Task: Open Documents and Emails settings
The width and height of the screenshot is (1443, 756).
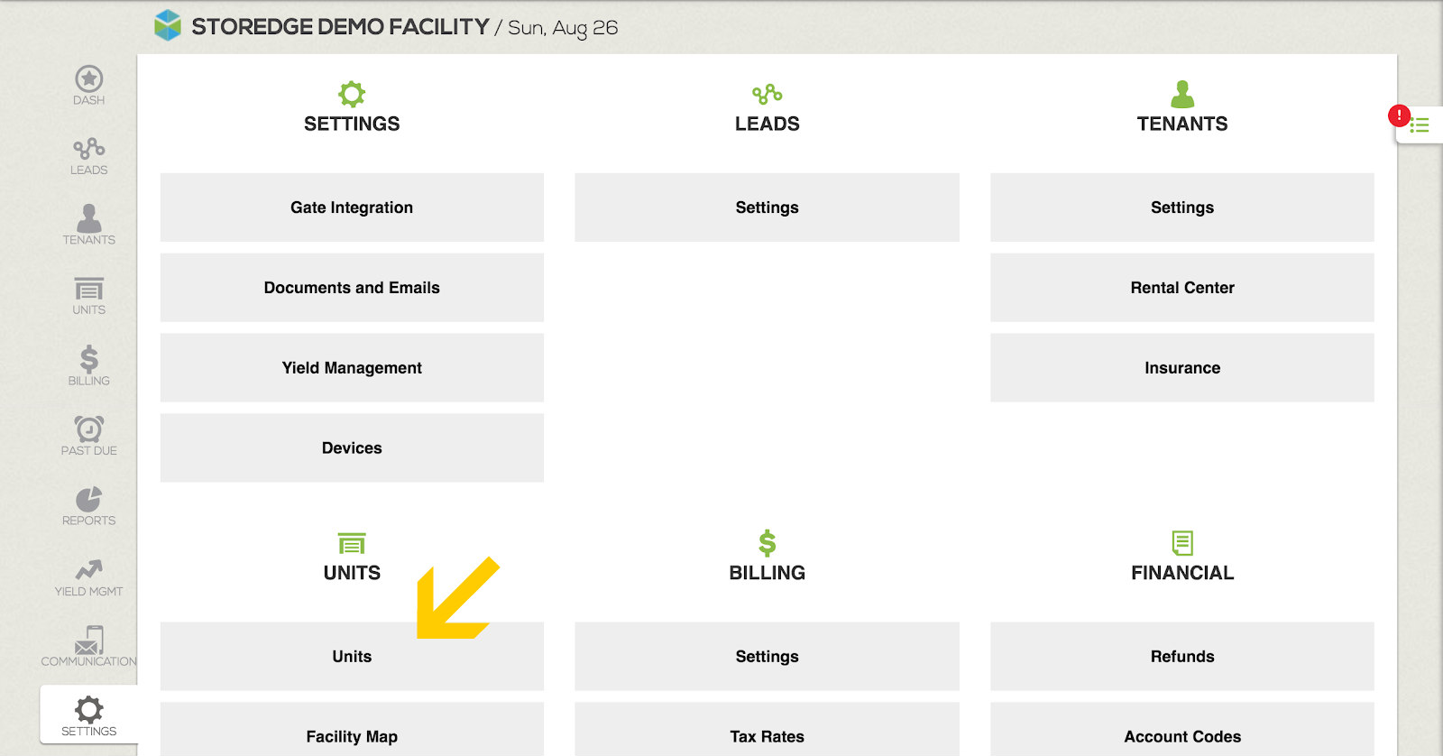Action: click(352, 288)
